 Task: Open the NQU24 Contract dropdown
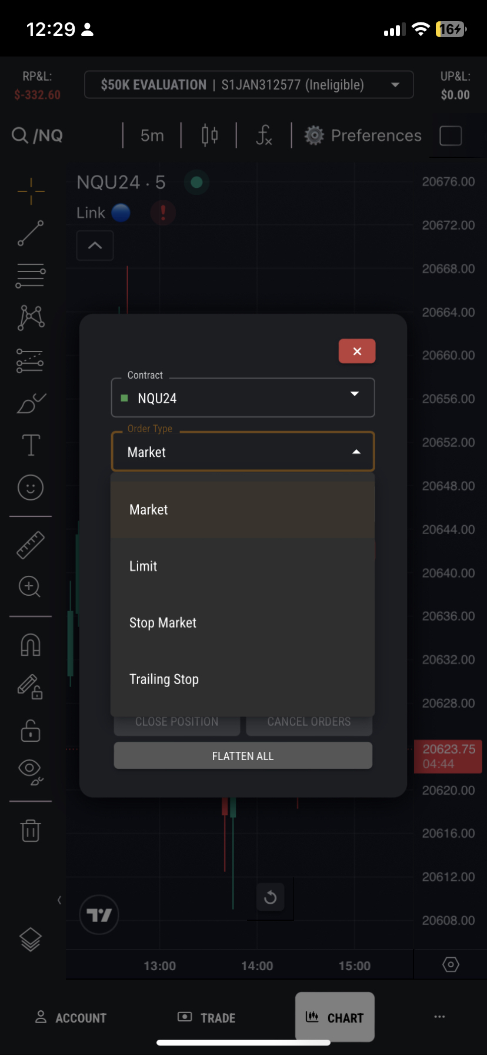pos(242,398)
